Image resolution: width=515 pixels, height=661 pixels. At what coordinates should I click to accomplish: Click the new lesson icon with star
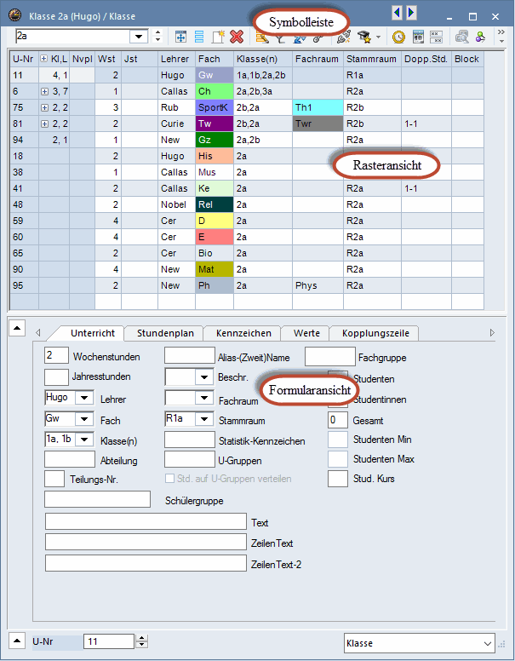point(218,37)
